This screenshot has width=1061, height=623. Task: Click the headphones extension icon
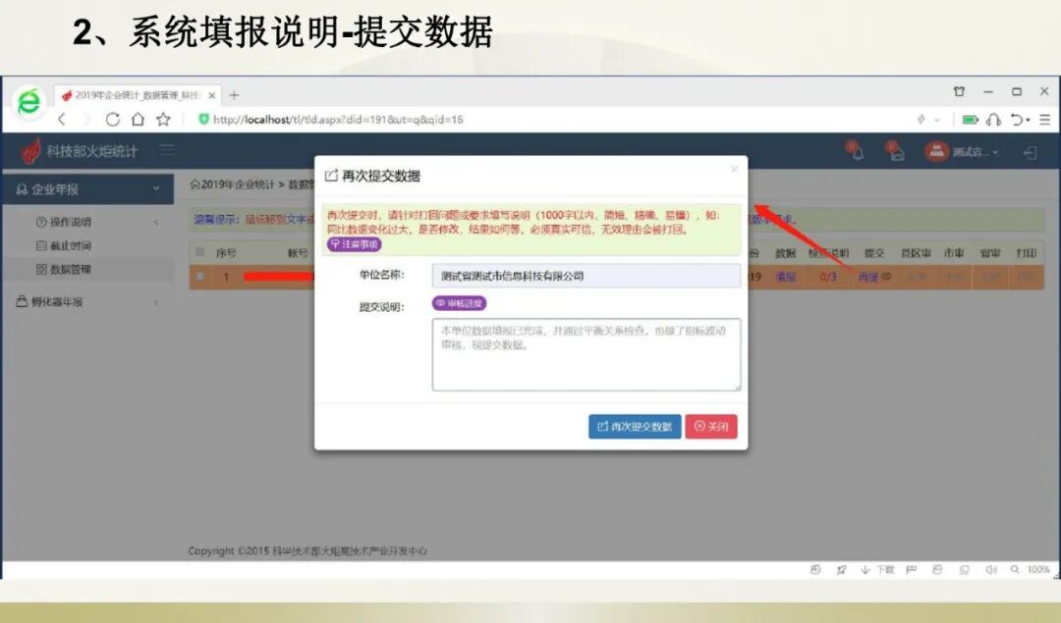[993, 120]
